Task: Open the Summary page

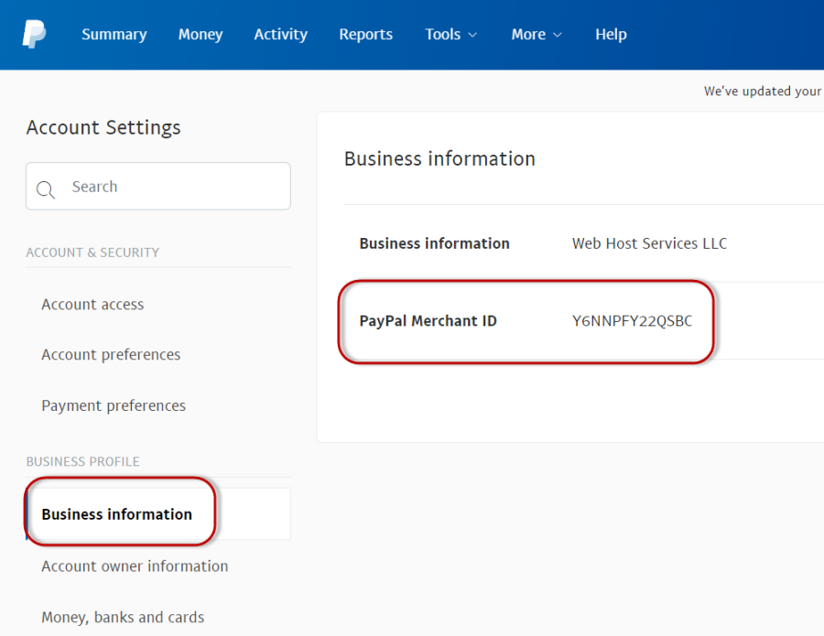Action: pos(114,34)
